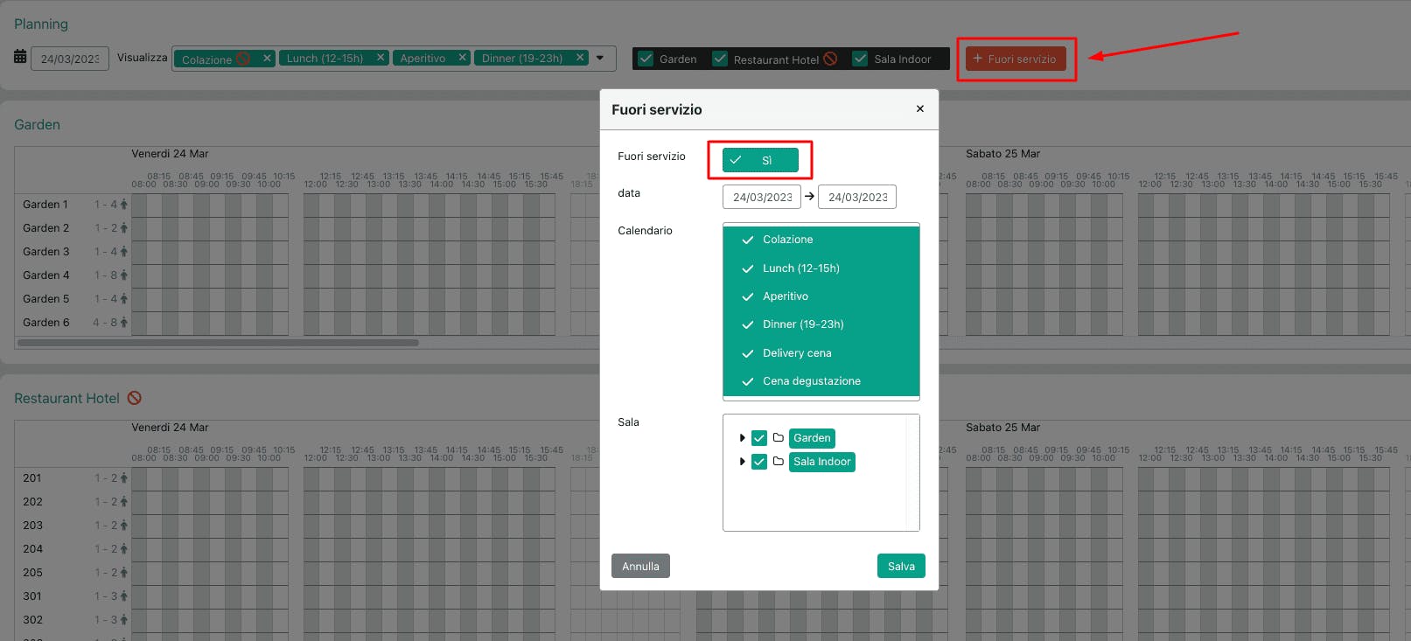The width and height of the screenshot is (1411, 641).
Task: Click the Garden folder icon in Sala tree
Action: pyautogui.click(x=778, y=437)
